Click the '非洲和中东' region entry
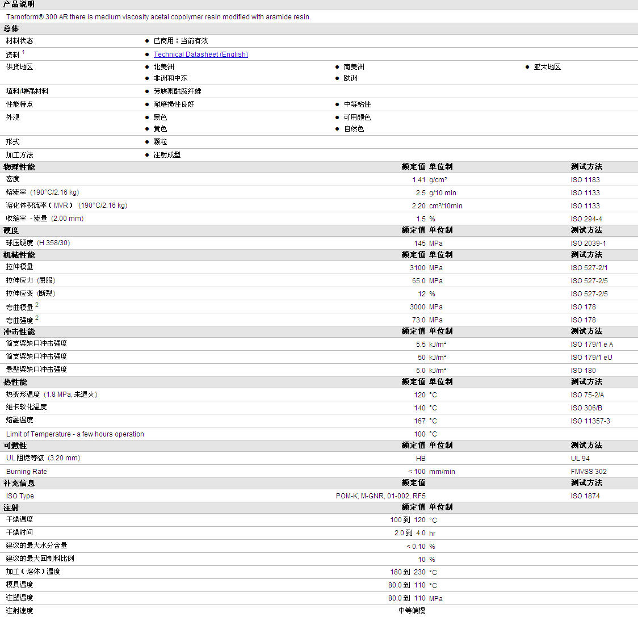 point(170,78)
